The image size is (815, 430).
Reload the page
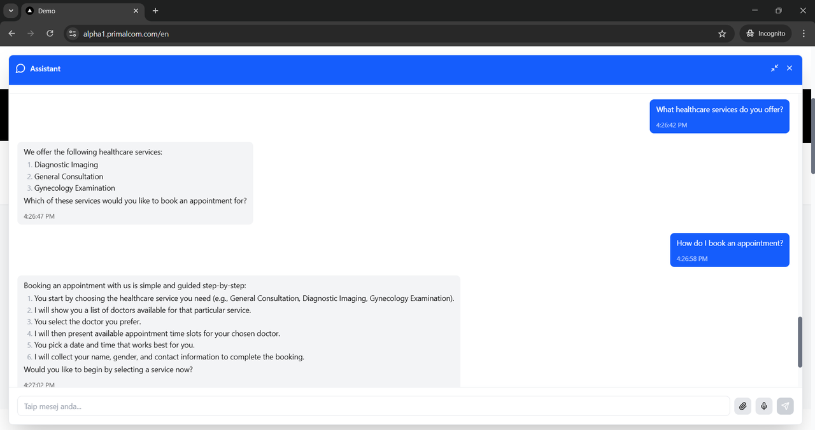tap(50, 34)
